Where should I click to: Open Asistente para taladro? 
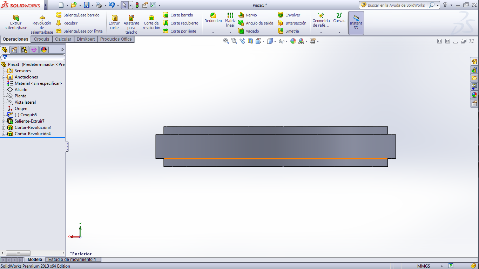click(x=131, y=25)
